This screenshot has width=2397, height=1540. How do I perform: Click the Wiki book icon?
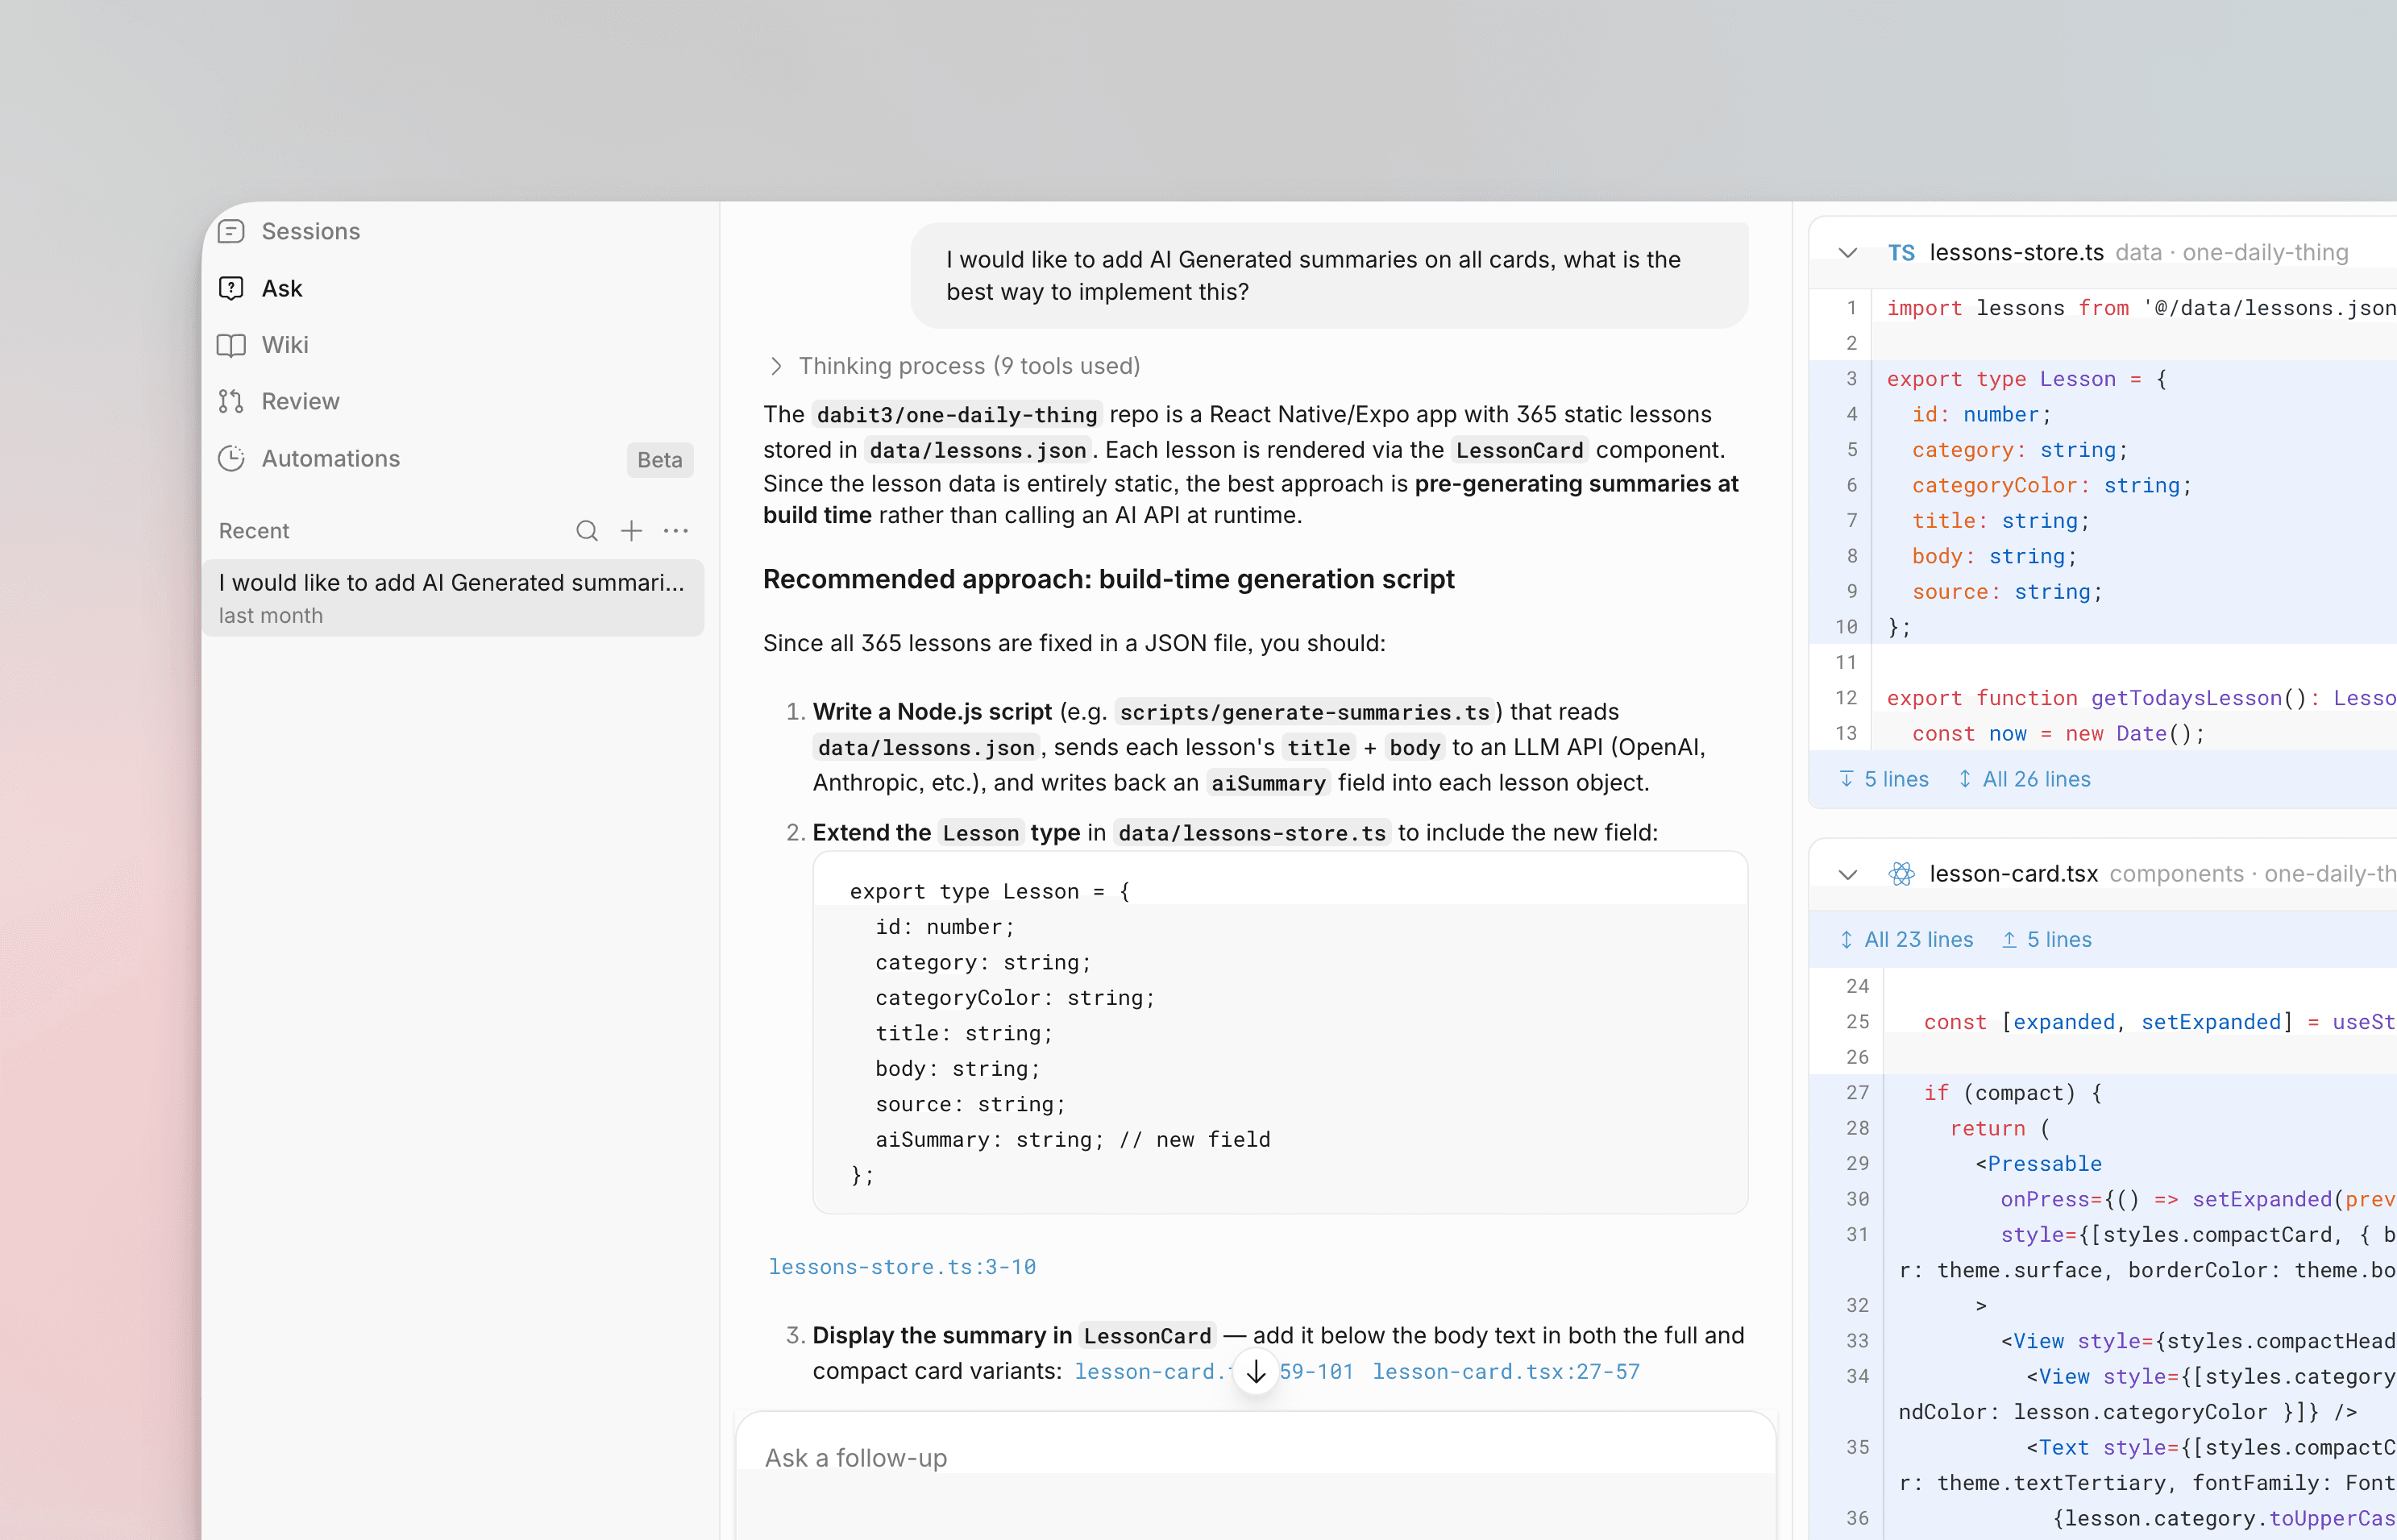[231, 345]
